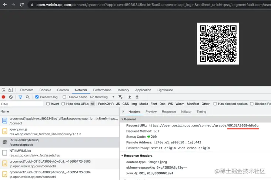The width and height of the screenshot is (271, 180).
Task: Select the Network tab
Action: (81, 90)
